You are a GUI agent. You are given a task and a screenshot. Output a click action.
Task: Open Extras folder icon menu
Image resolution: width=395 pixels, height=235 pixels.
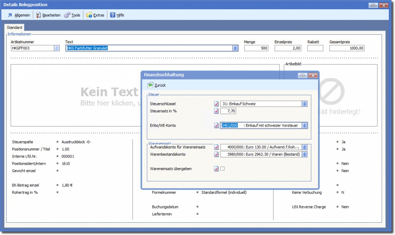pos(89,15)
